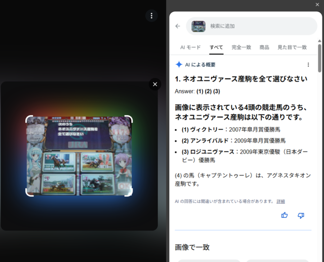Close the search side panel
Screen dimensions: 324x262
[317, 4]
